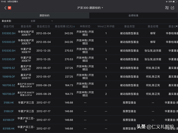Click managers 何如,陈正宪 in 159919.OF row
Image resolution: width=178 pixels, height=133 pixels.
153,76
